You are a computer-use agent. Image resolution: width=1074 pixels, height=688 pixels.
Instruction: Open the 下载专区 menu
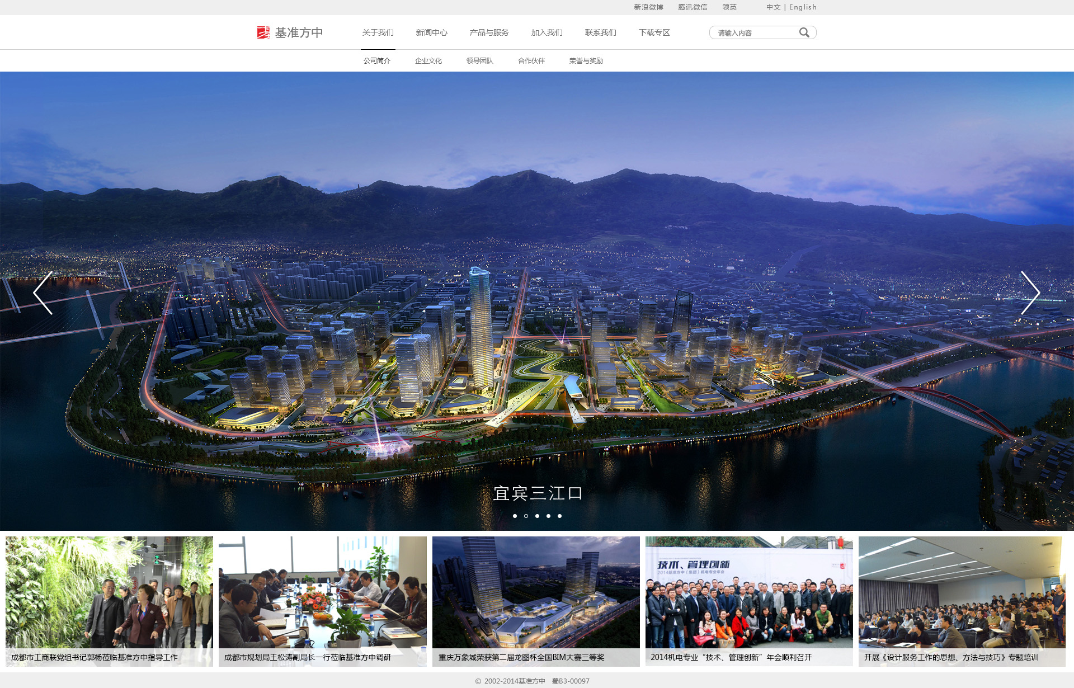(654, 32)
